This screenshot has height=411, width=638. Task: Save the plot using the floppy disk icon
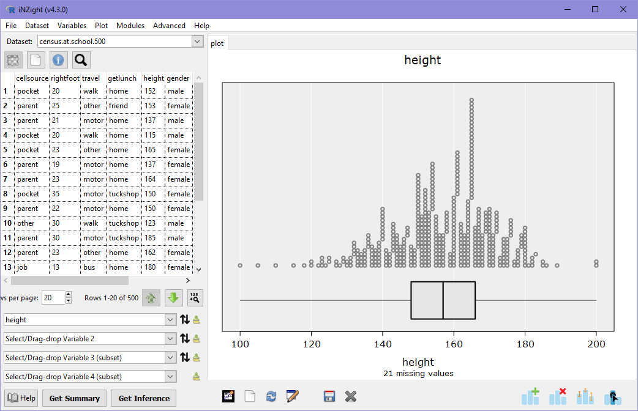click(x=329, y=396)
